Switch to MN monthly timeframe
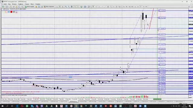This screenshot has height=108, width=193. pos(146,7)
